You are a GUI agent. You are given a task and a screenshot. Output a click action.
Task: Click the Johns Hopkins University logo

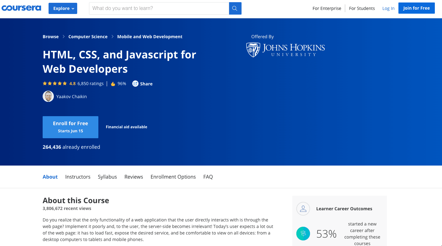click(x=285, y=50)
